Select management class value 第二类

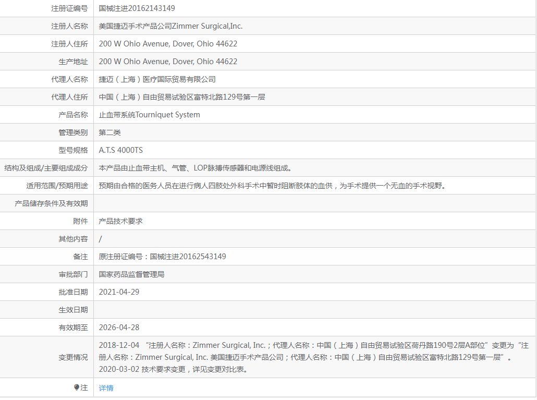coord(109,132)
